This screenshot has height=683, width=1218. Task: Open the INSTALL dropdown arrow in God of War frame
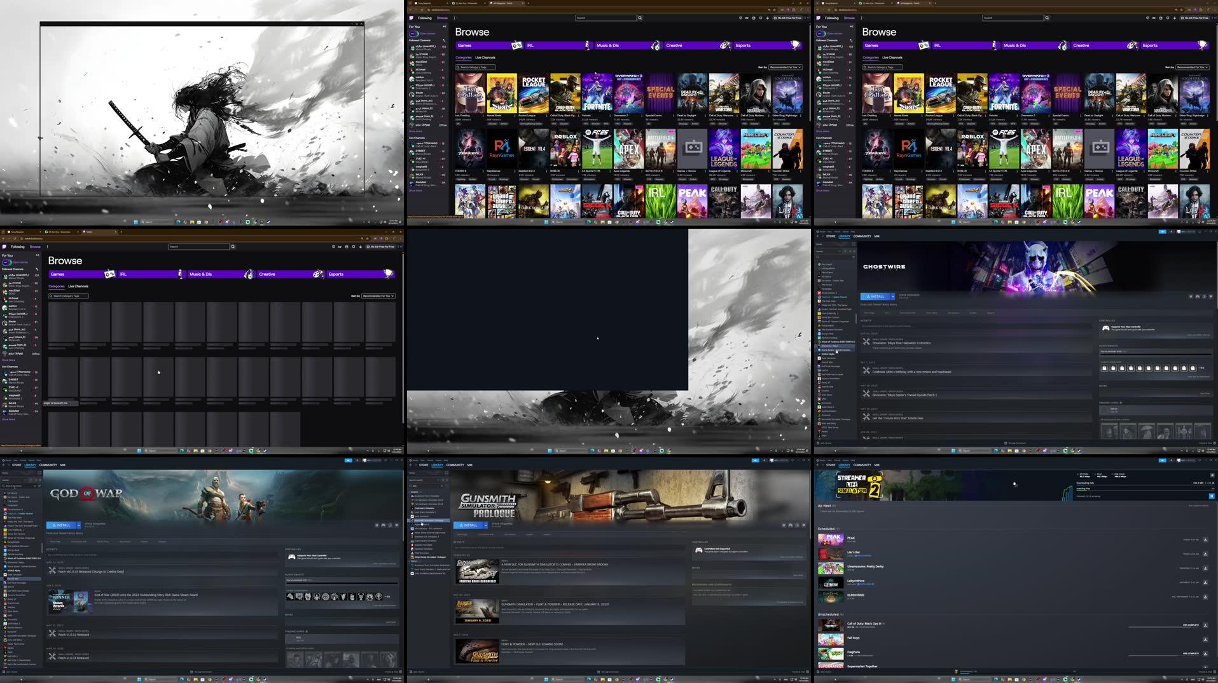tap(79, 525)
